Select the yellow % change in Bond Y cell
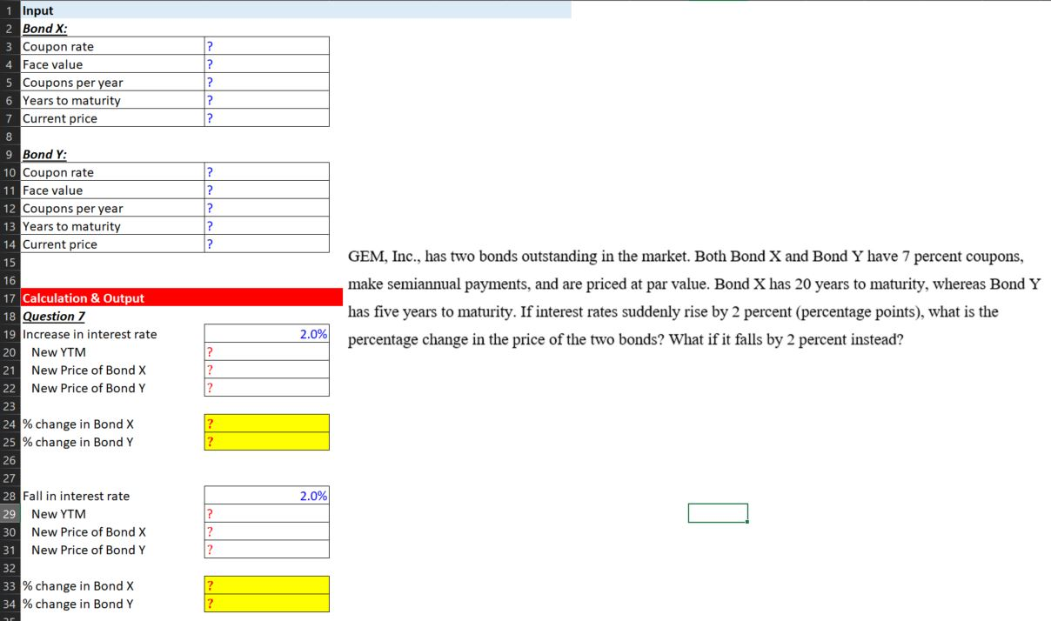1051x621 pixels. [265, 442]
